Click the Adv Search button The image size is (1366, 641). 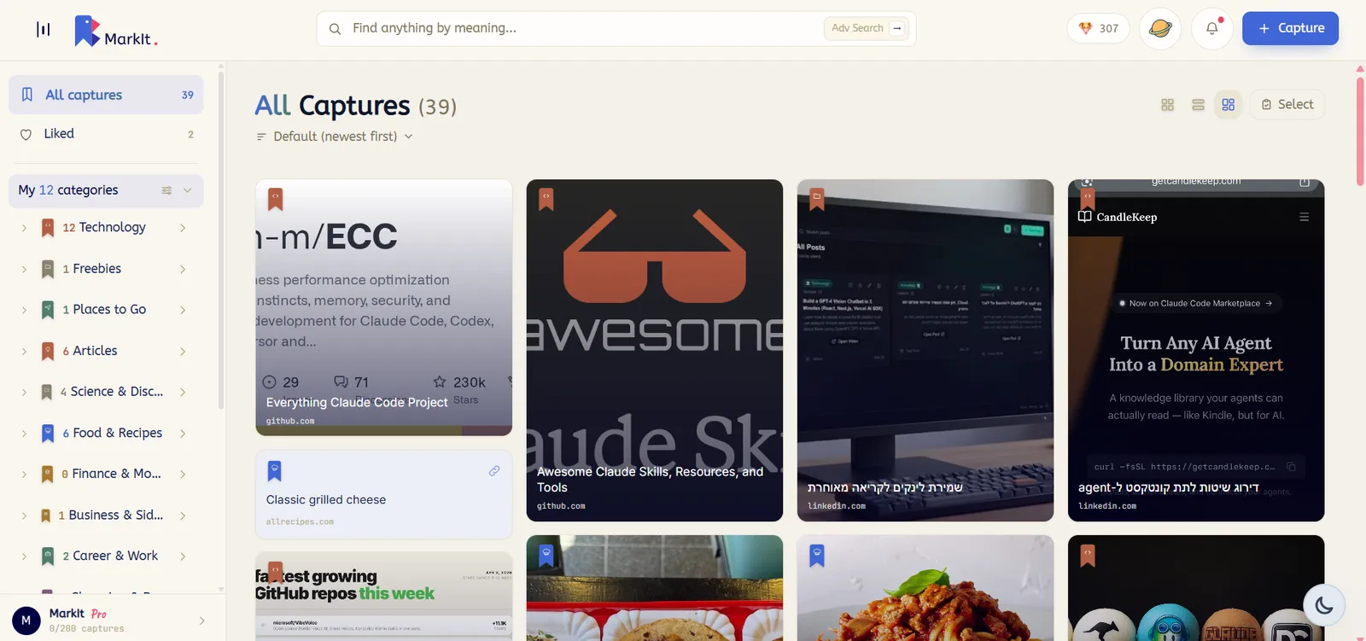(866, 28)
